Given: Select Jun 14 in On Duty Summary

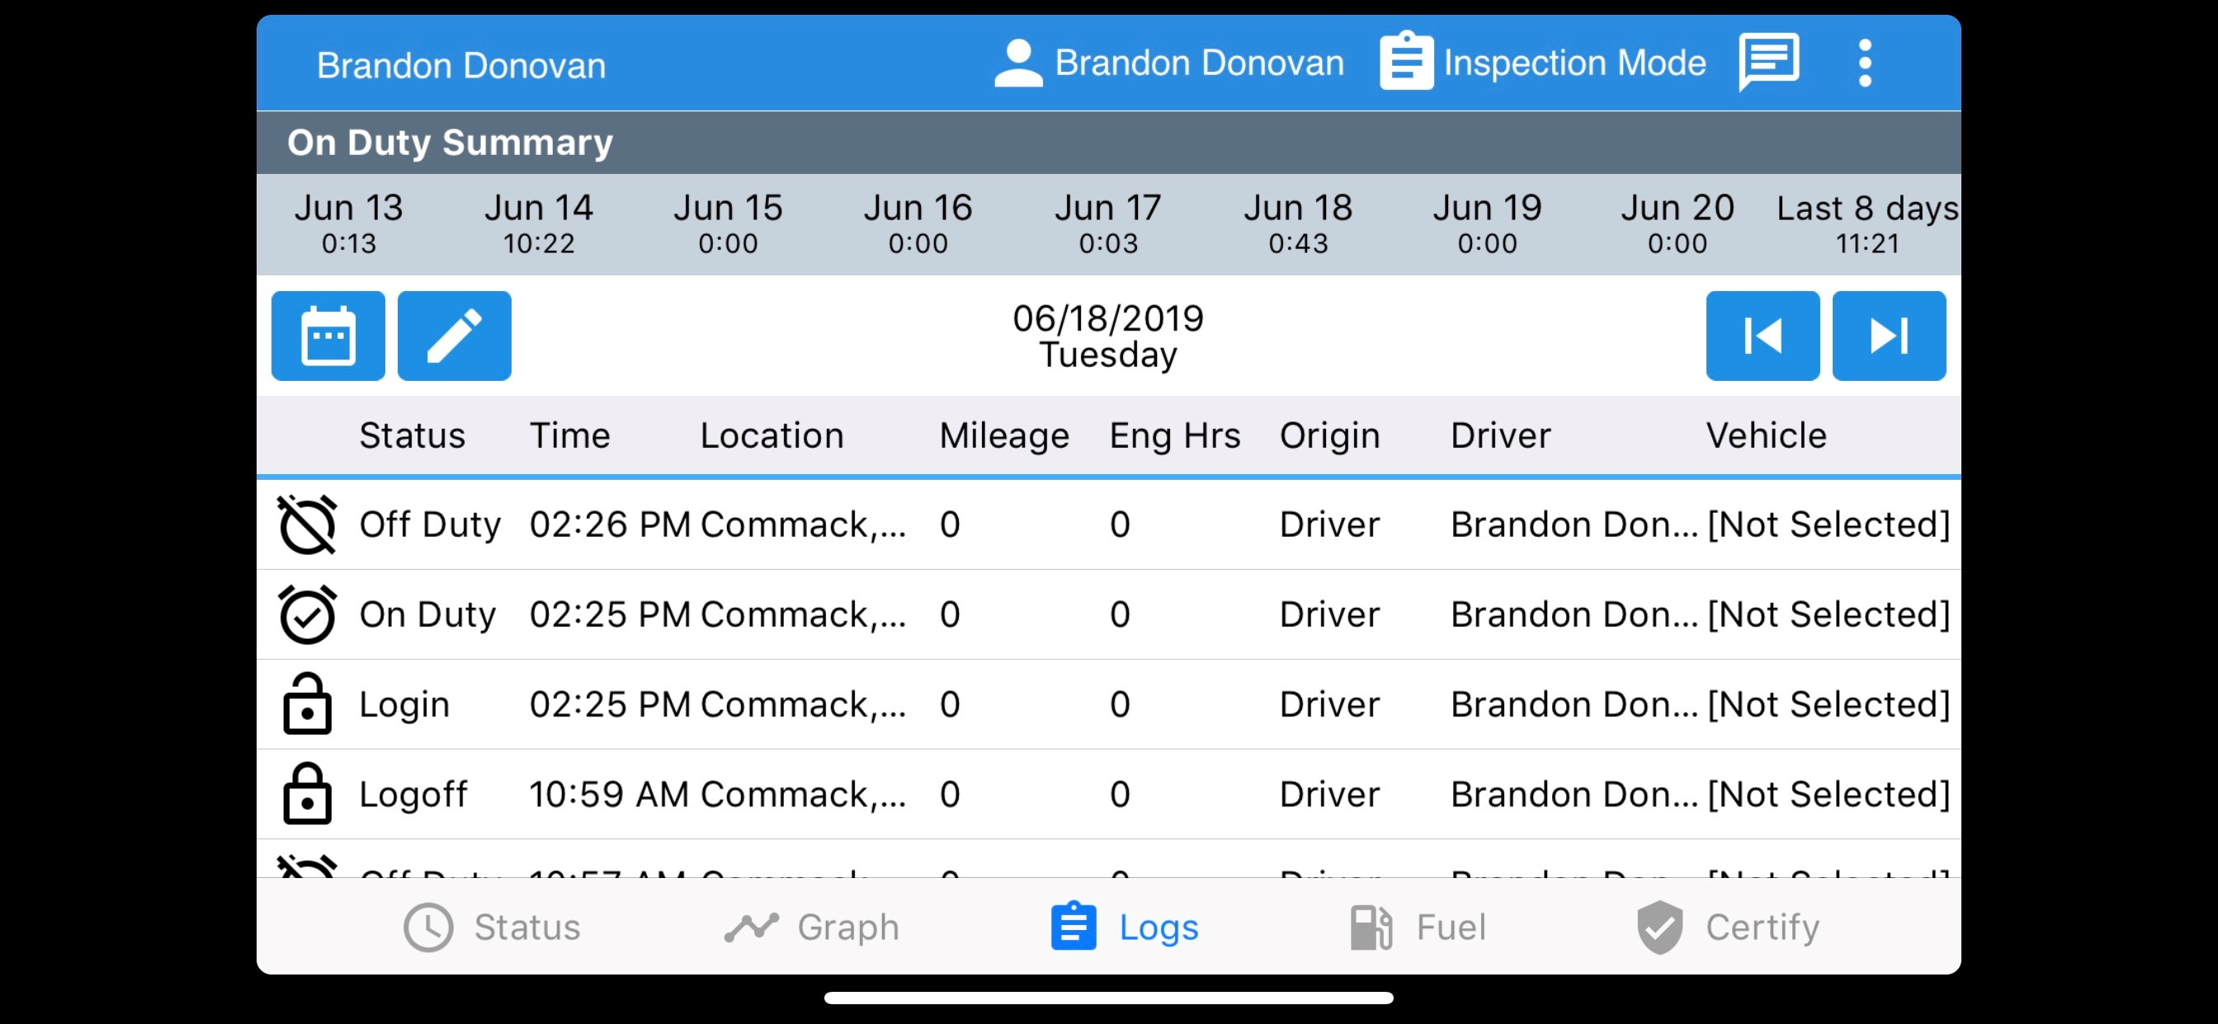Looking at the screenshot, I should [538, 223].
